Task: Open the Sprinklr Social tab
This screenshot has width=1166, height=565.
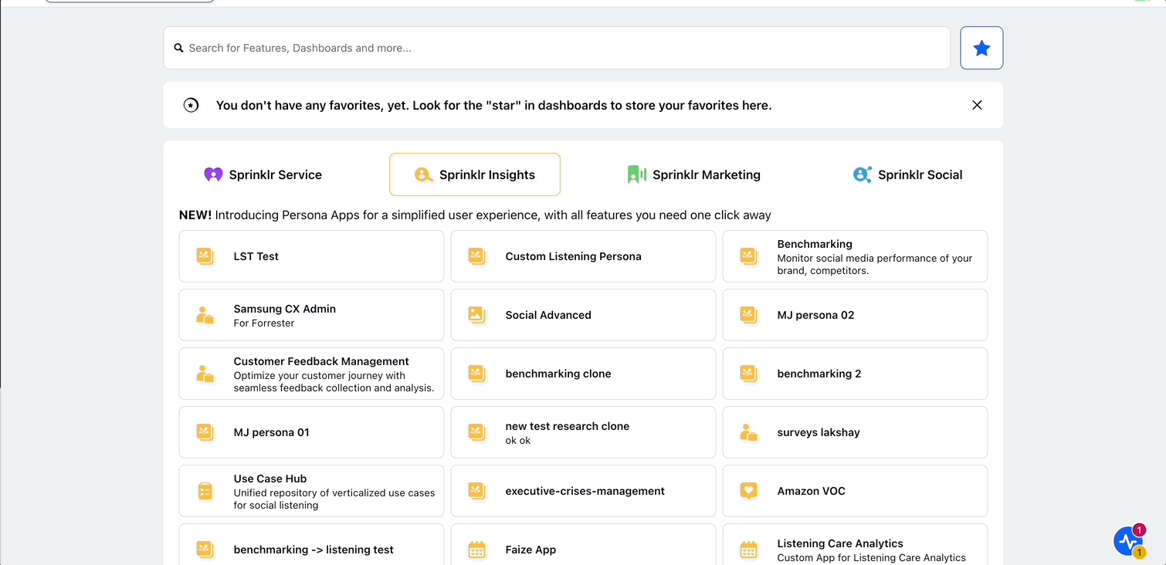Action: pos(907,174)
